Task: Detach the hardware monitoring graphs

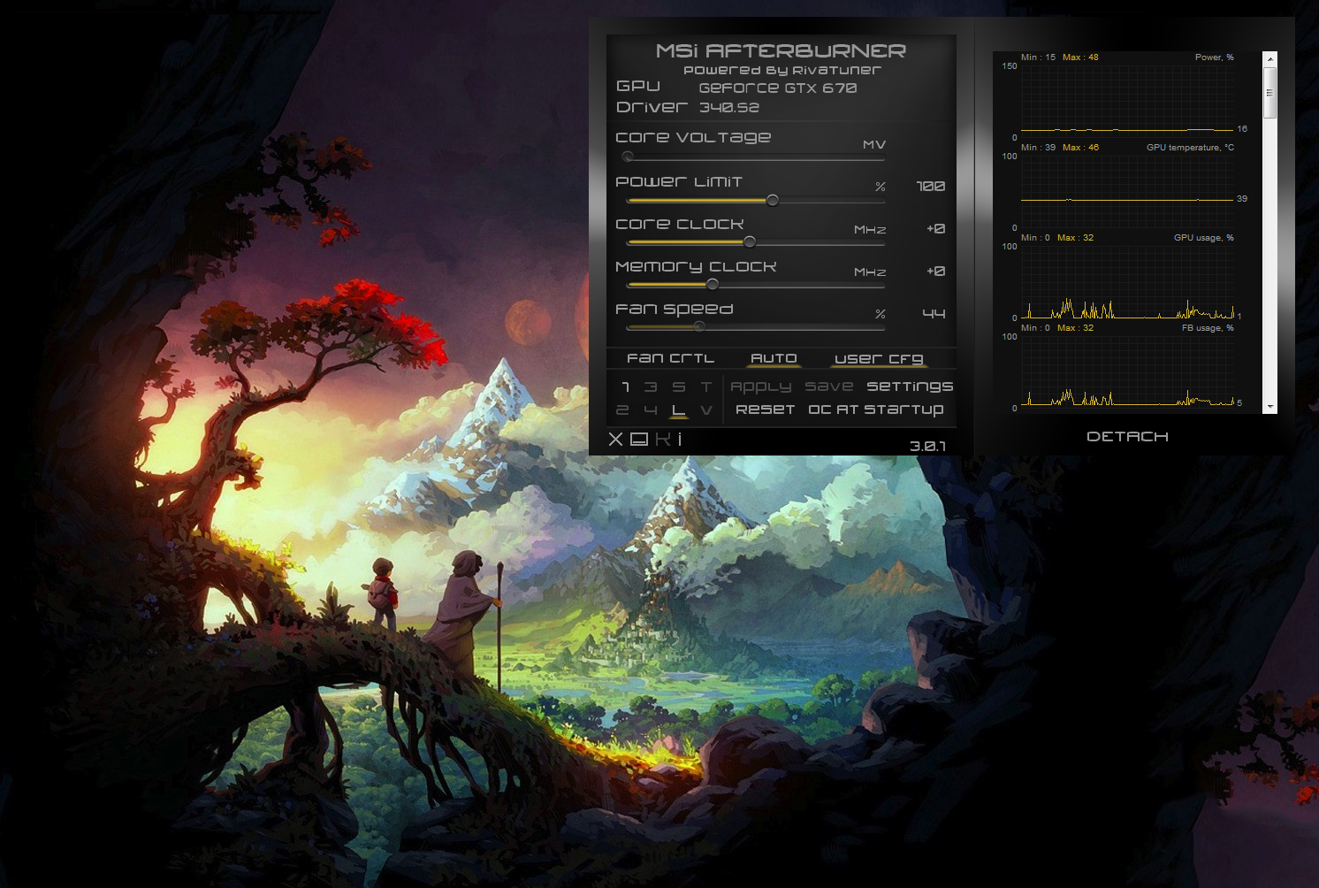Action: 1127,436
